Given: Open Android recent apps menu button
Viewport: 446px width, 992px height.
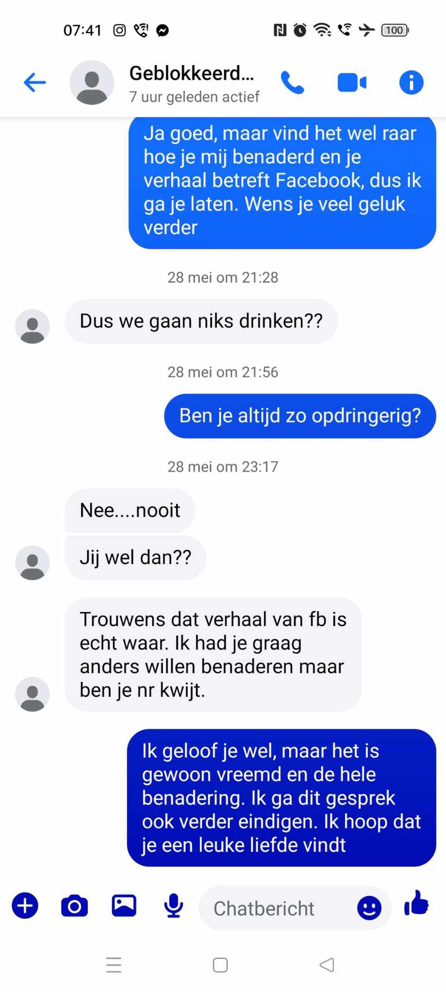Looking at the screenshot, I should click(113, 964).
